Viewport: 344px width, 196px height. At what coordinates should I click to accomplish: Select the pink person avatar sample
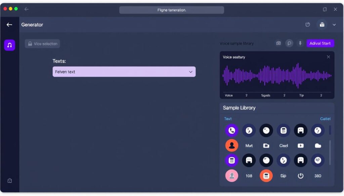coord(232,176)
